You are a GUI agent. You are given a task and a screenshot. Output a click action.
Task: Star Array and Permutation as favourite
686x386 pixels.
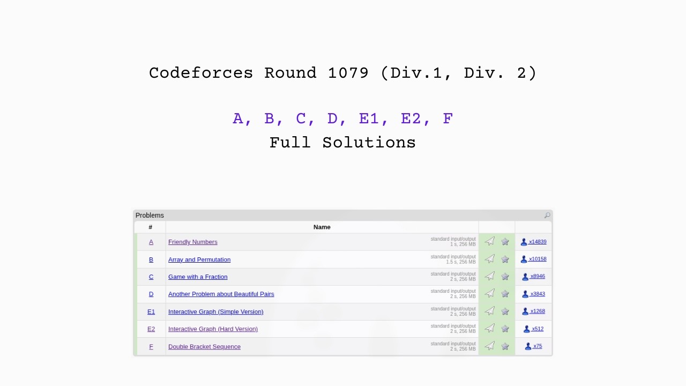click(505, 259)
